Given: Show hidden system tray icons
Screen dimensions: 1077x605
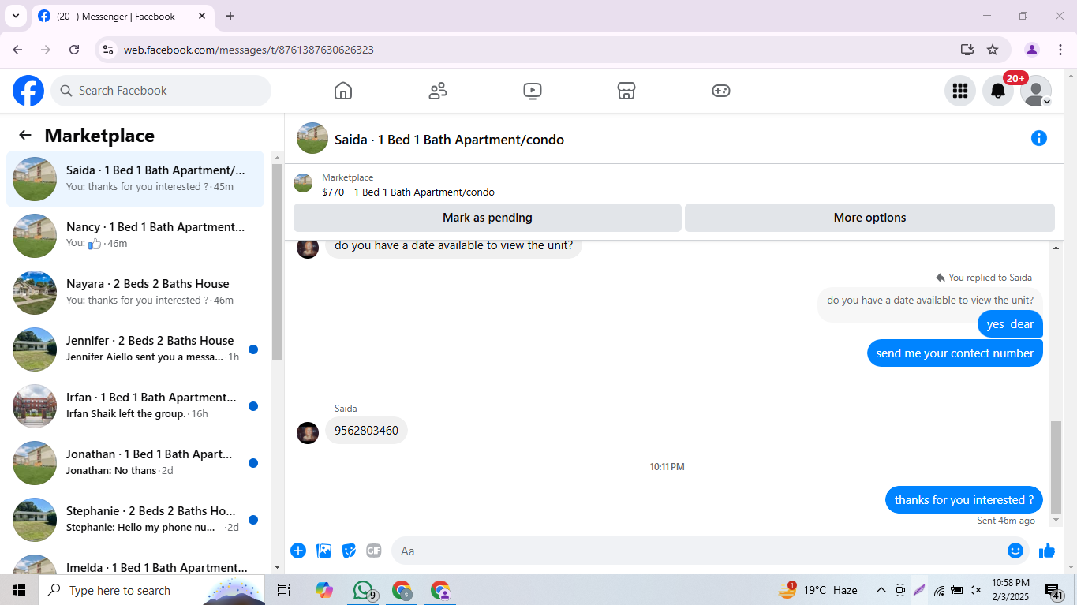Looking at the screenshot, I should pyautogui.click(x=881, y=590).
